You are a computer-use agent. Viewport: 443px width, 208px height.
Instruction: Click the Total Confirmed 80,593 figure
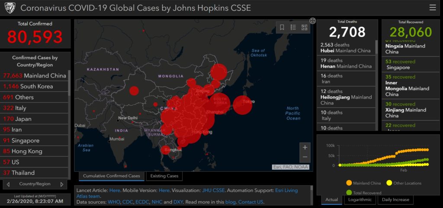[35, 37]
